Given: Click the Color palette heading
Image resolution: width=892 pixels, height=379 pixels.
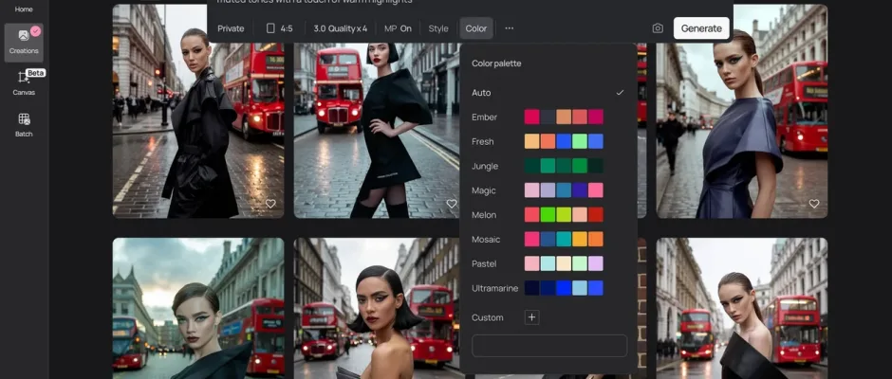Looking at the screenshot, I should pyautogui.click(x=496, y=63).
